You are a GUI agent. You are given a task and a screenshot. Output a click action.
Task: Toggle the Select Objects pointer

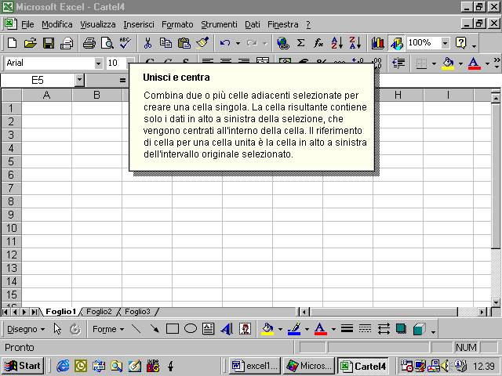tap(57, 329)
